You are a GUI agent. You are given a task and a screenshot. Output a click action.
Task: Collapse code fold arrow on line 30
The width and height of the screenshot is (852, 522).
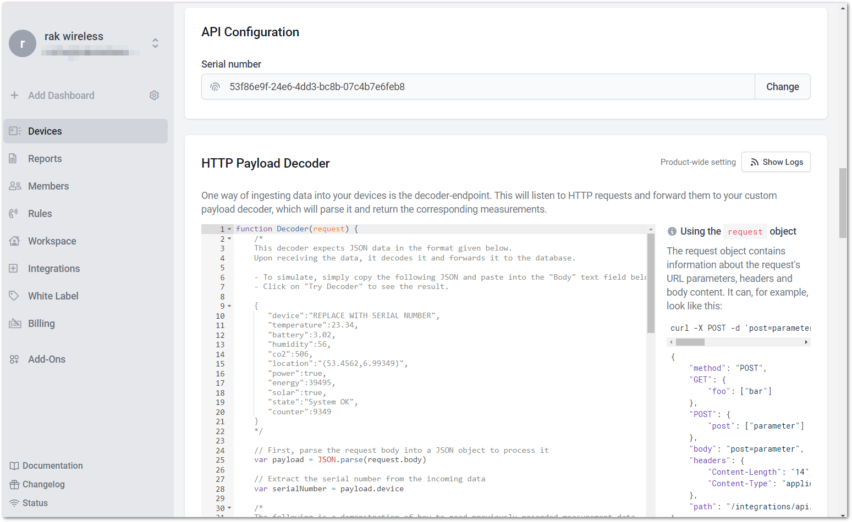click(x=229, y=508)
